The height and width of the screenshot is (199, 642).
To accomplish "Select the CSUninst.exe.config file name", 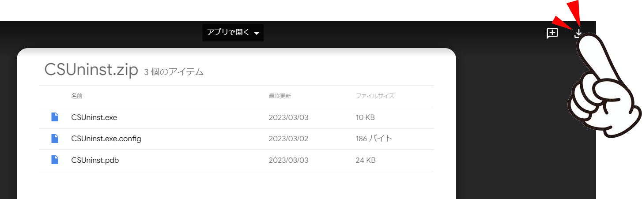I will 106,139.
